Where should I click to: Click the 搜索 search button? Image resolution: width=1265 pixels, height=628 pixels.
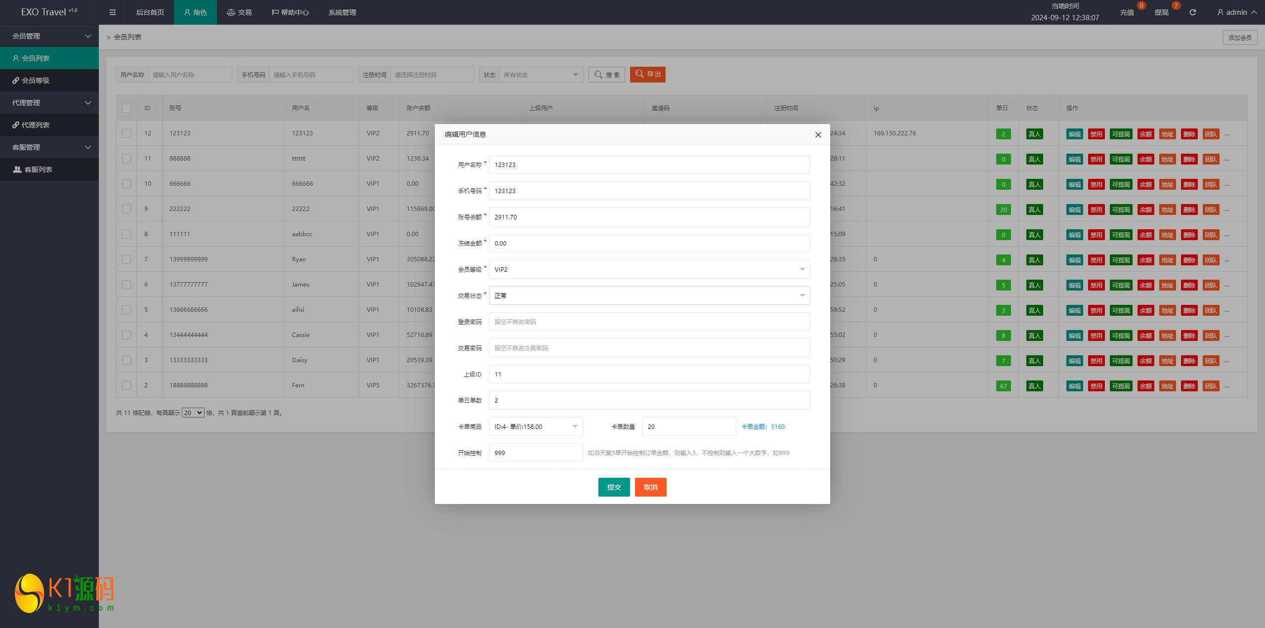[x=606, y=75]
